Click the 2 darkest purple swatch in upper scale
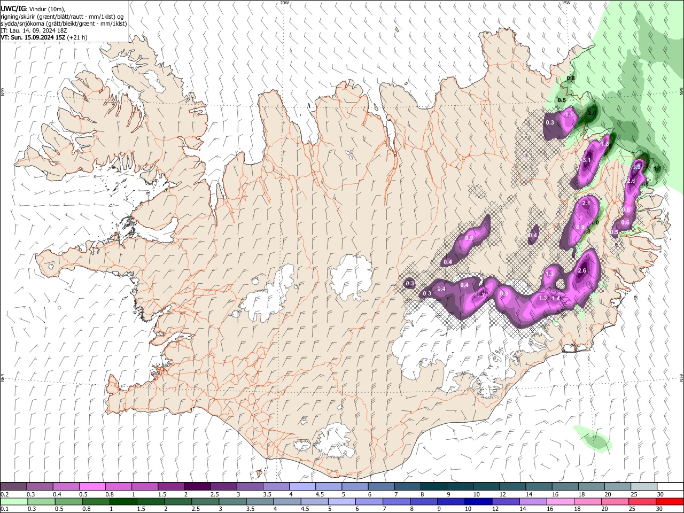The image size is (684, 513). pyautogui.click(x=197, y=487)
